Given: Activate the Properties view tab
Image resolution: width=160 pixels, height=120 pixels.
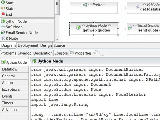Looking at the screenshot, I should pos(83,53).
